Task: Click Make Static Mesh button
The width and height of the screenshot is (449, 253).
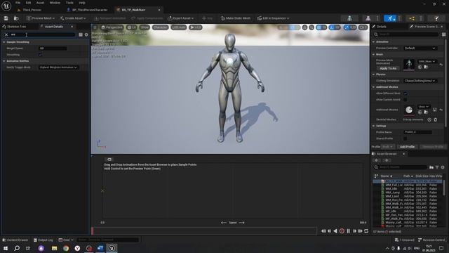Action: point(236,18)
